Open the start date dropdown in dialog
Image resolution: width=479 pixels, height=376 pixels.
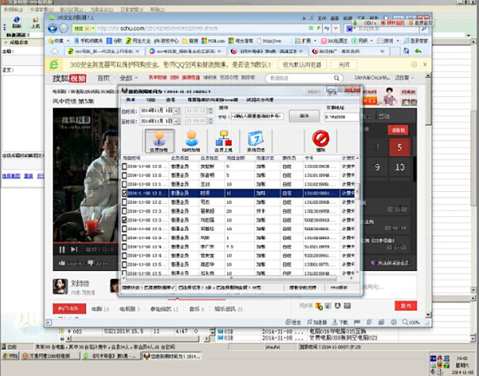tap(176, 111)
